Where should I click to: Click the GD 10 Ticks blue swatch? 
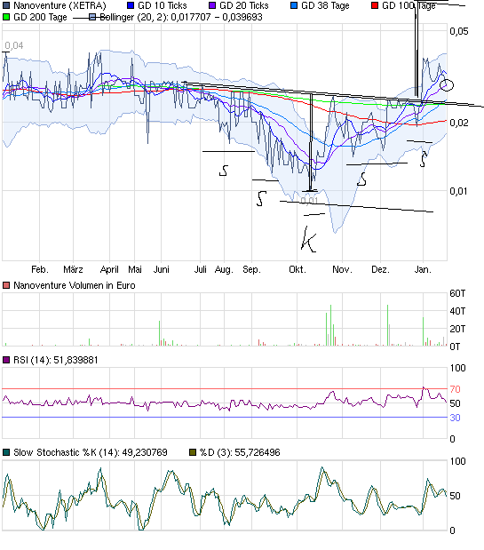click(x=131, y=5)
